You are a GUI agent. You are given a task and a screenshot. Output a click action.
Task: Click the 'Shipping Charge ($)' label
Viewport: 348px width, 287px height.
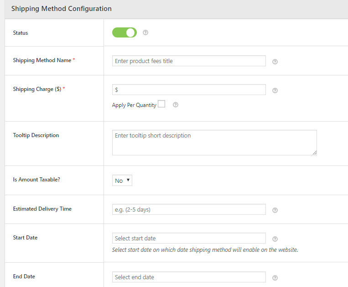click(37, 89)
